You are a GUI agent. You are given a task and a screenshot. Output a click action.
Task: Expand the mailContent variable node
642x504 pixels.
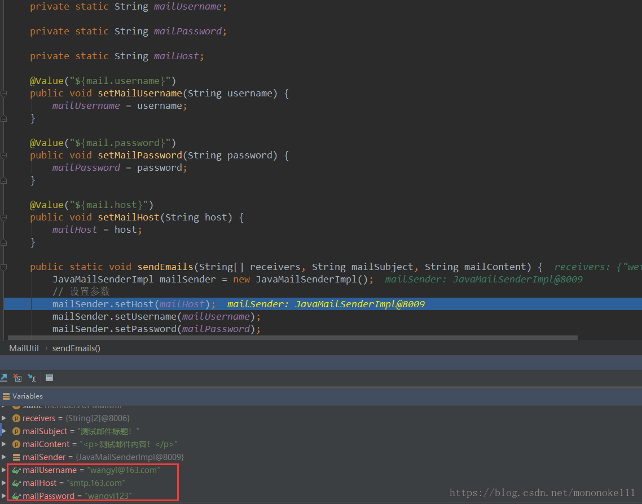coord(4,444)
